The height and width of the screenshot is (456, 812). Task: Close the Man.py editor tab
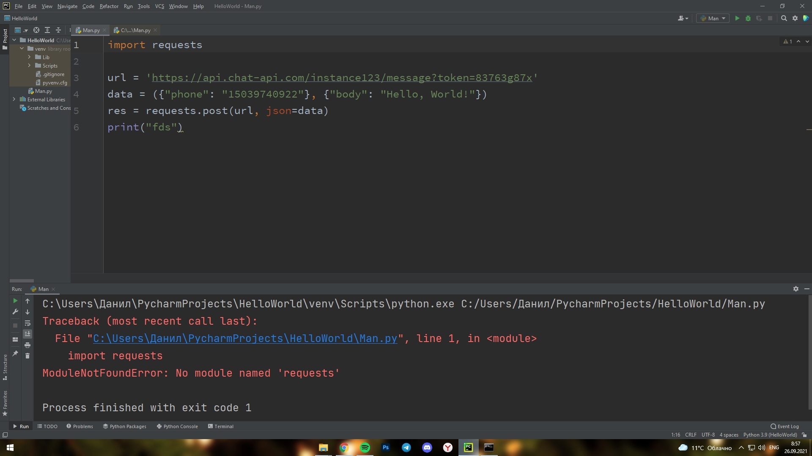pos(104,30)
